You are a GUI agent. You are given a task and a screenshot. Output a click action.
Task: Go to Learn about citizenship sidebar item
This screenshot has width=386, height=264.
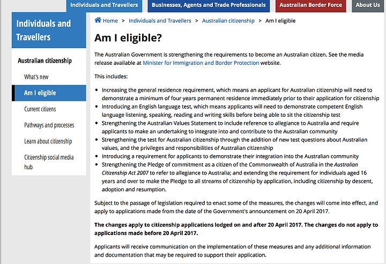pos(48,141)
